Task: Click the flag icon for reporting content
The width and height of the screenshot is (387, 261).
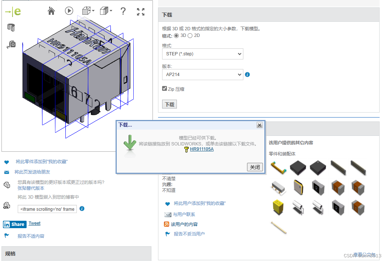Action: (x=7, y=236)
